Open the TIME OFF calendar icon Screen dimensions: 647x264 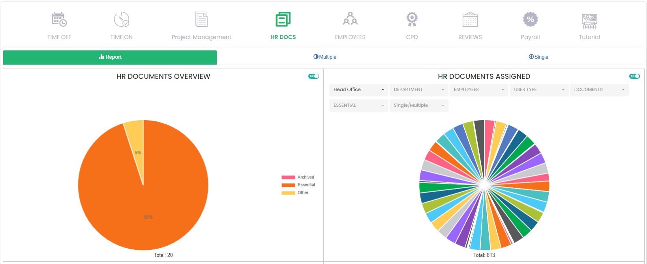[x=59, y=19]
